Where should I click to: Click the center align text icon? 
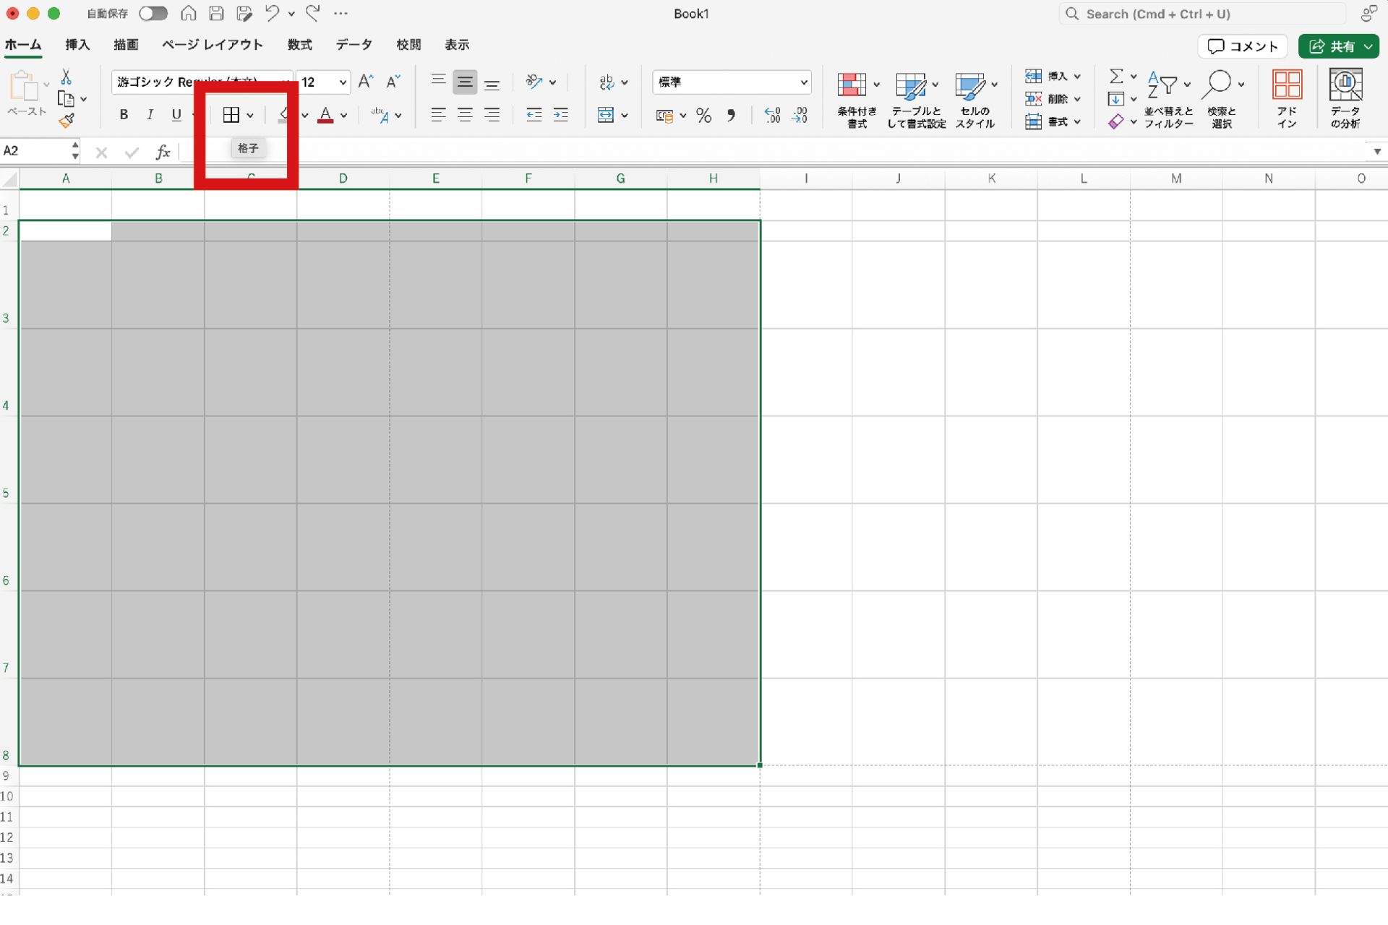(x=465, y=115)
